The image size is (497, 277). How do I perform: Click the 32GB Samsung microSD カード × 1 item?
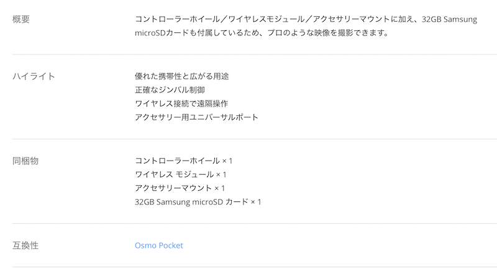pos(198,202)
